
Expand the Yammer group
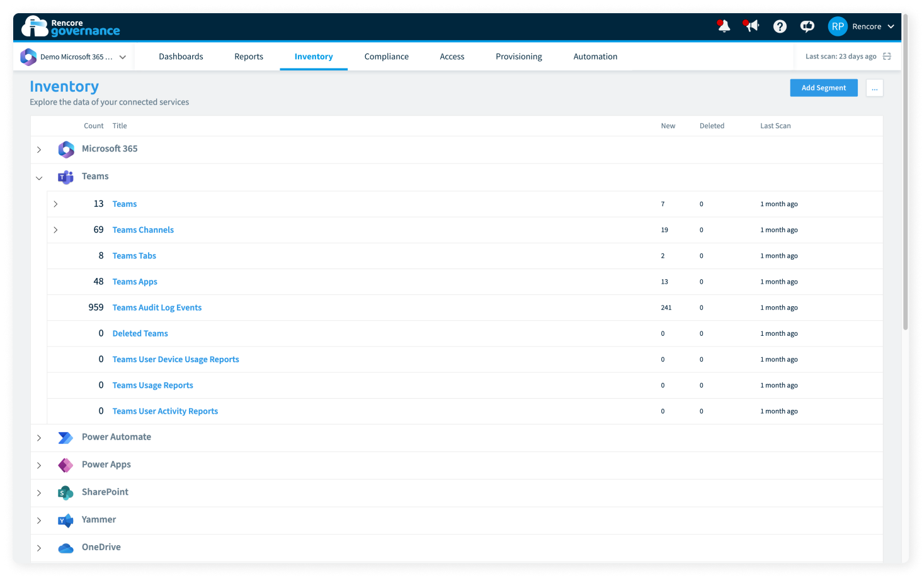[x=39, y=521]
